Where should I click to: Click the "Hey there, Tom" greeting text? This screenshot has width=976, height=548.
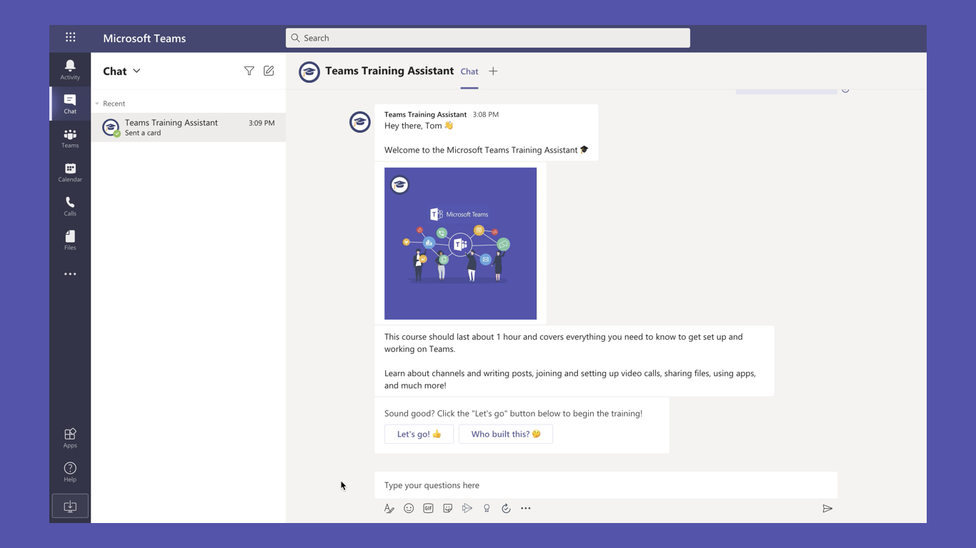point(413,126)
